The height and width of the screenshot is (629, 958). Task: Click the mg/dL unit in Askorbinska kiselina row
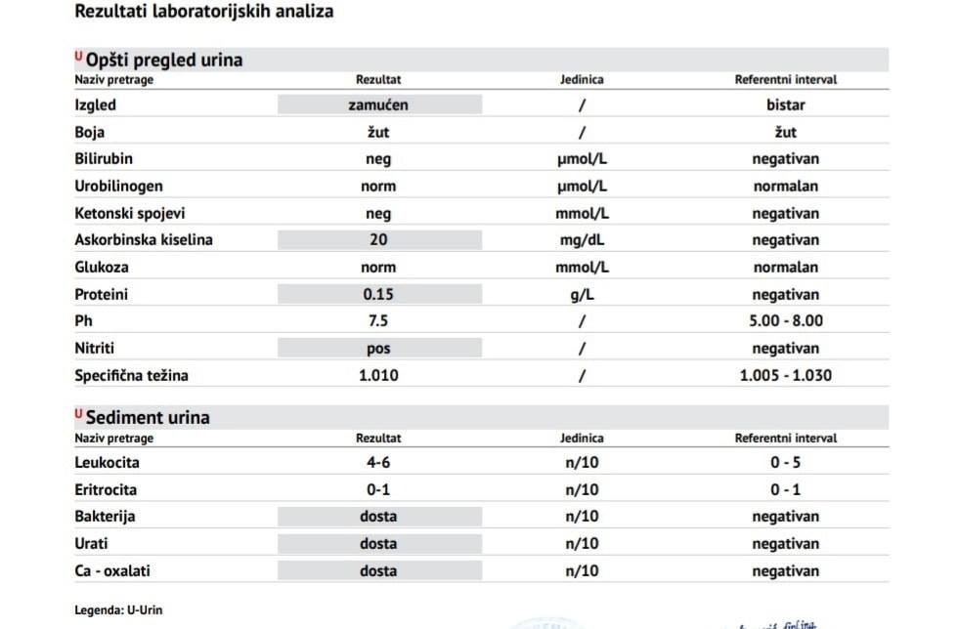582,240
